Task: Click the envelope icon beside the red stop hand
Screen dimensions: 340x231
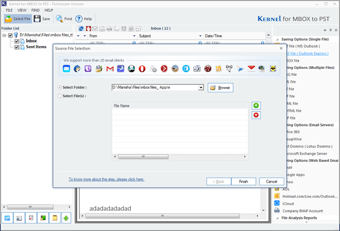Action: 95,29
